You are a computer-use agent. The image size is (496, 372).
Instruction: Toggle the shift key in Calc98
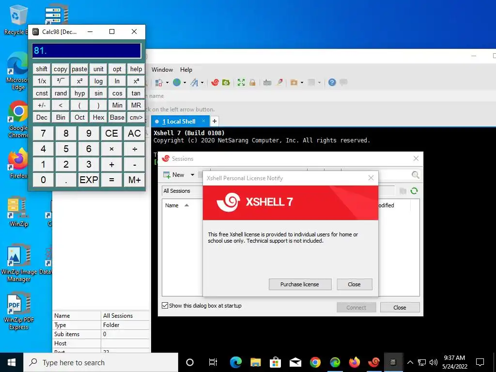[x=42, y=69]
